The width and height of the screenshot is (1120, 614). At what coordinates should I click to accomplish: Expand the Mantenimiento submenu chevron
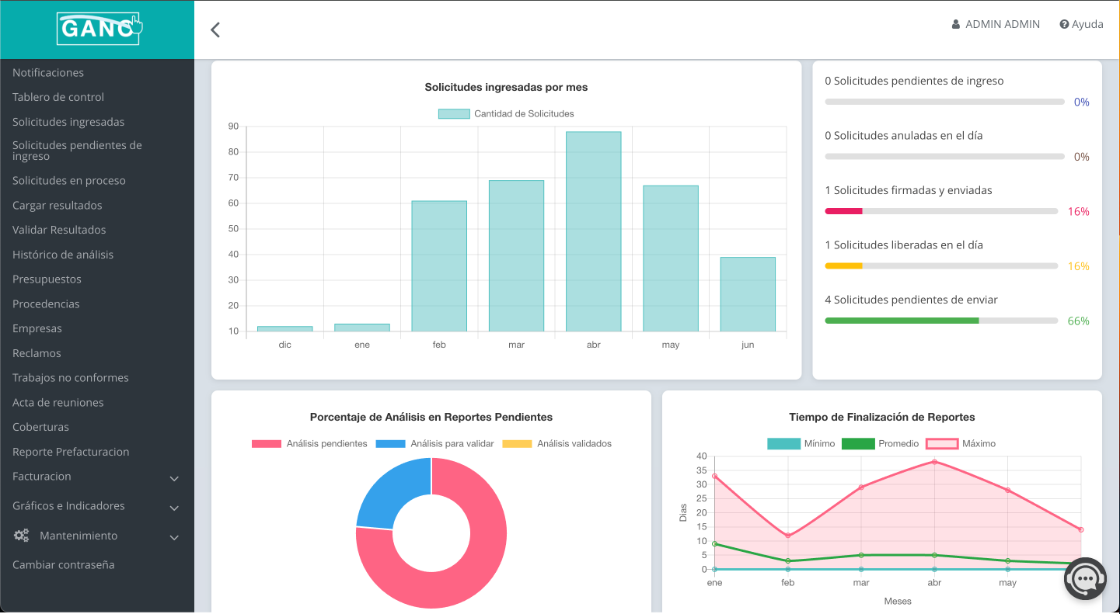[175, 536]
